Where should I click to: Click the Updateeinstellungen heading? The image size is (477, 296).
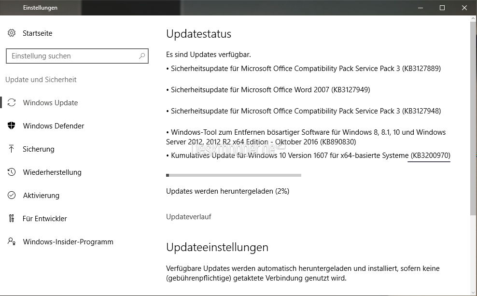[217, 247]
